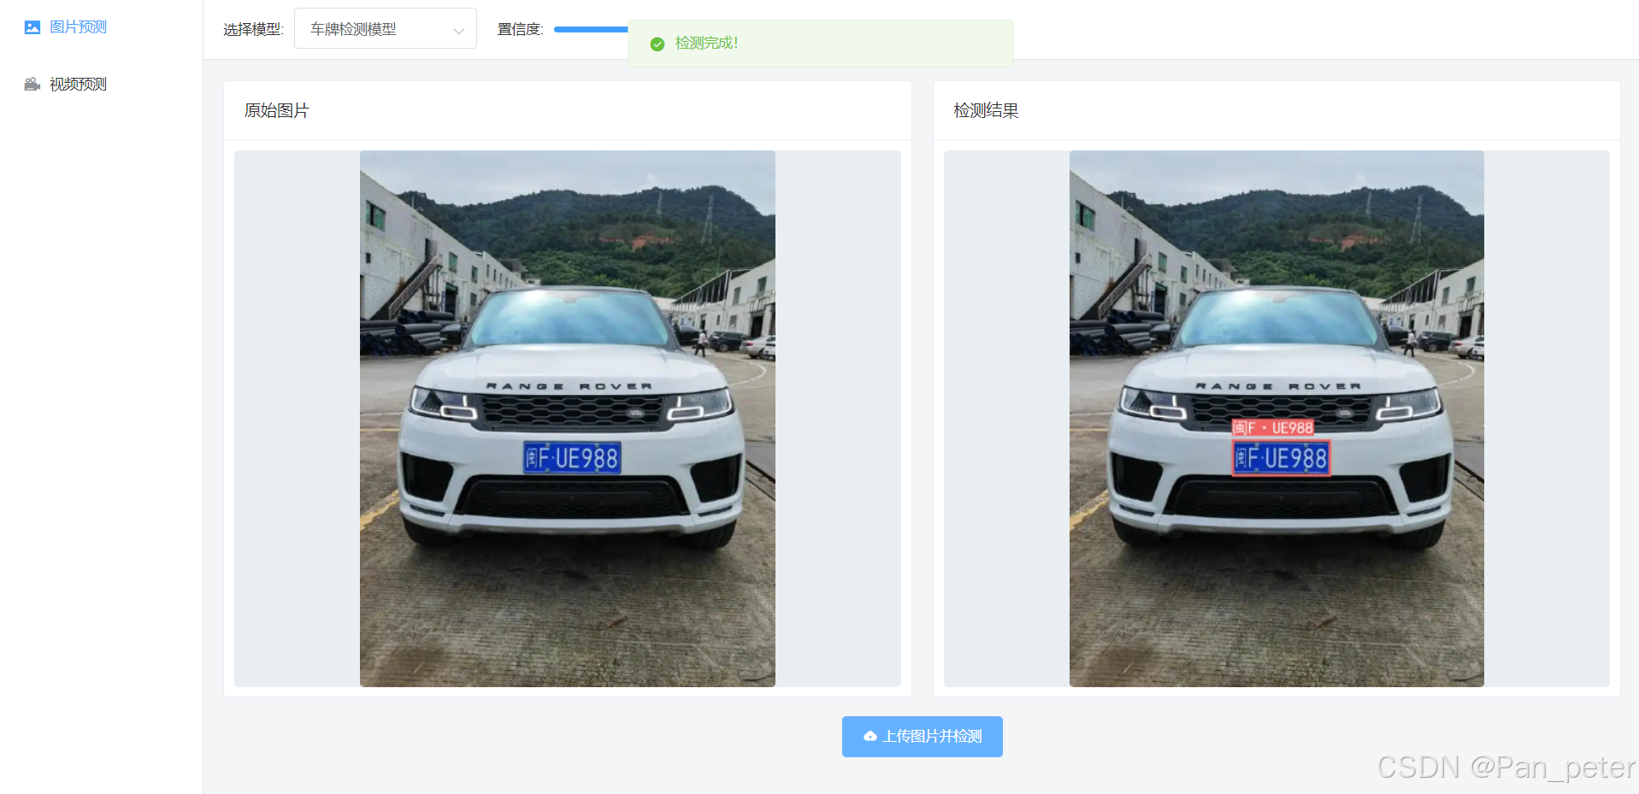Click the detection result image
The height and width of the screenshot is (794, 1639).
pos(1276,419)
